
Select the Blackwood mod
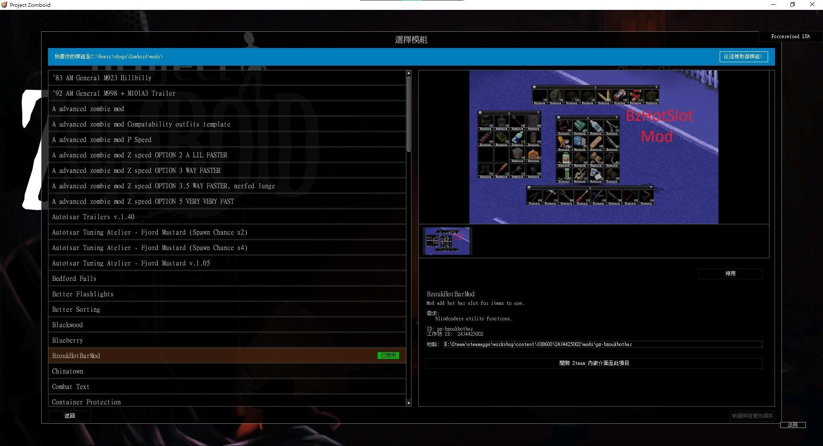coord(227,325)
